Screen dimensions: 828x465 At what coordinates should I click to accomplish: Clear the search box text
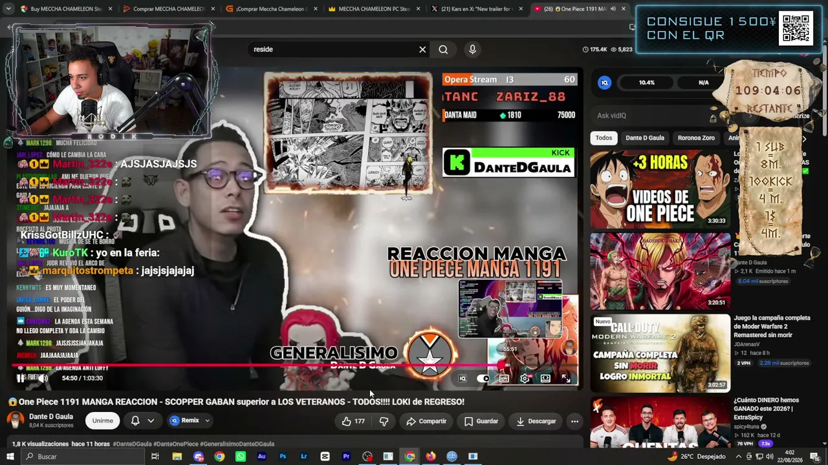(x=422, y=49)
